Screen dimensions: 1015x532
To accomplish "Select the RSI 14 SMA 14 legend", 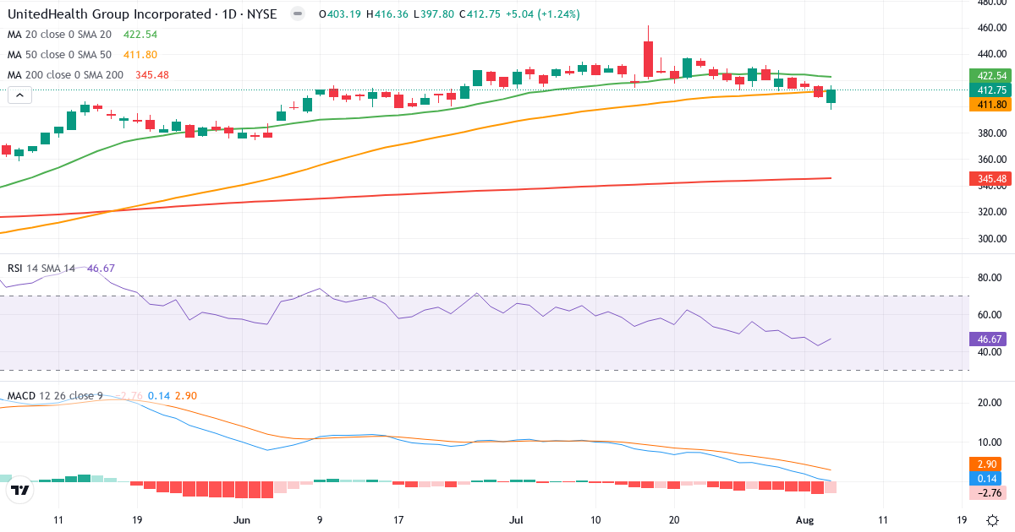I will (x=41, y=268).
